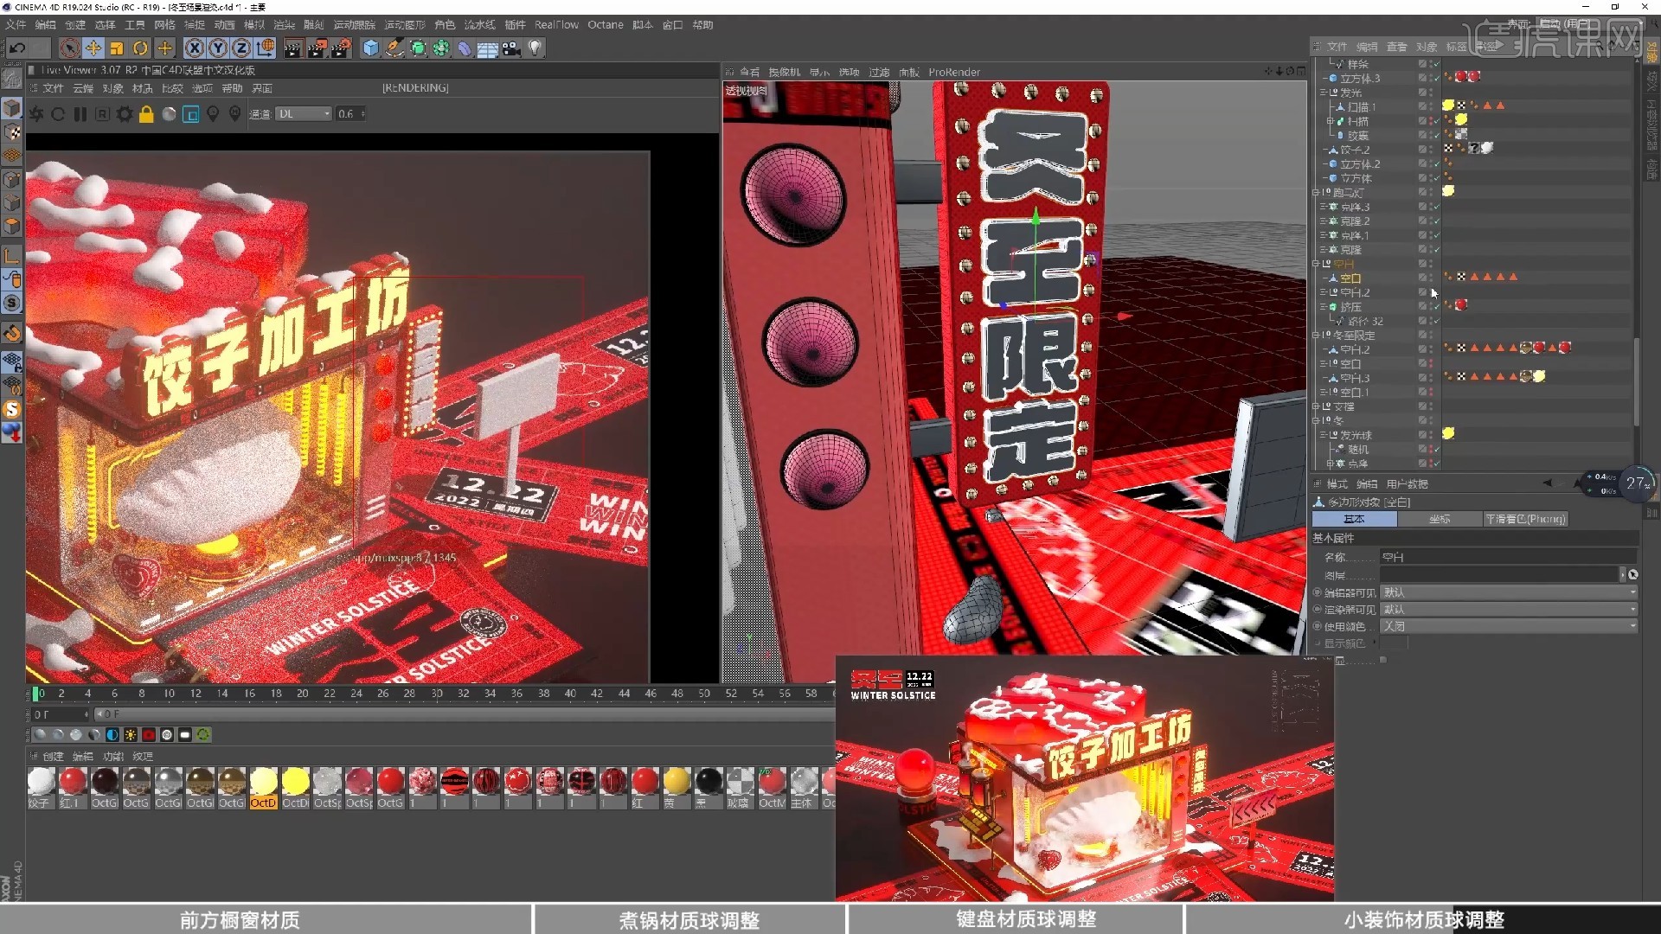Add a Cube primitive object
The image size is (1661, 934).
371,48
